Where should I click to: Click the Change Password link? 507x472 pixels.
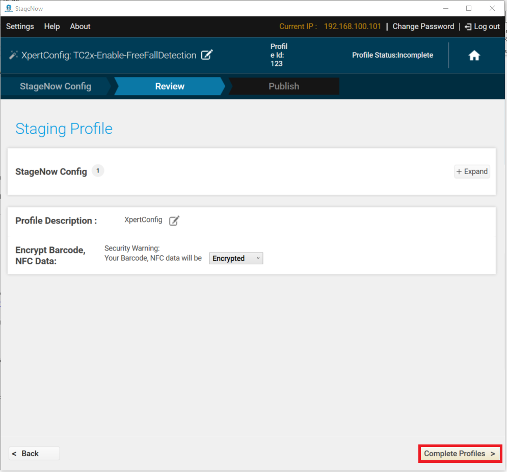pos(423,27)
